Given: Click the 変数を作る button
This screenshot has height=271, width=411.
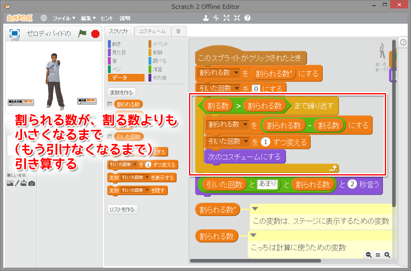Looking at the screenshot, I should (x=121, y=92).
